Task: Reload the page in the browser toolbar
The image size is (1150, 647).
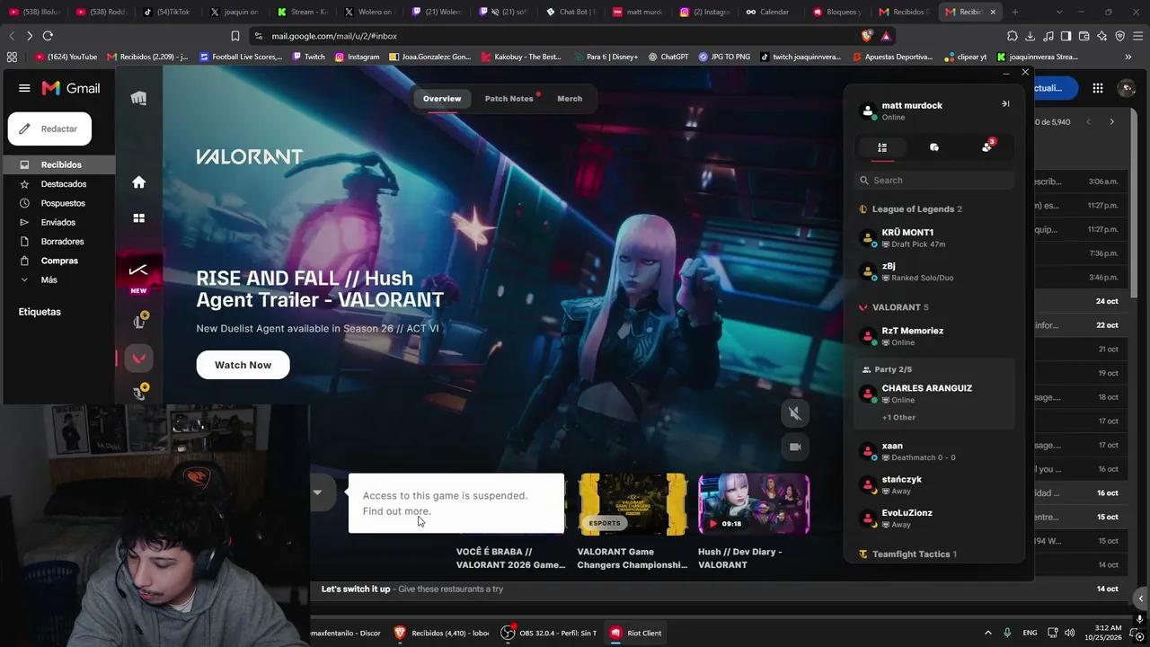Action: [x=48, y=36]
